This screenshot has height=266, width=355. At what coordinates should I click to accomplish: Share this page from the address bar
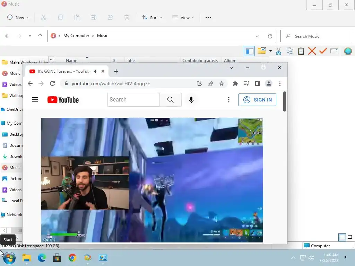tap(210, 84)
